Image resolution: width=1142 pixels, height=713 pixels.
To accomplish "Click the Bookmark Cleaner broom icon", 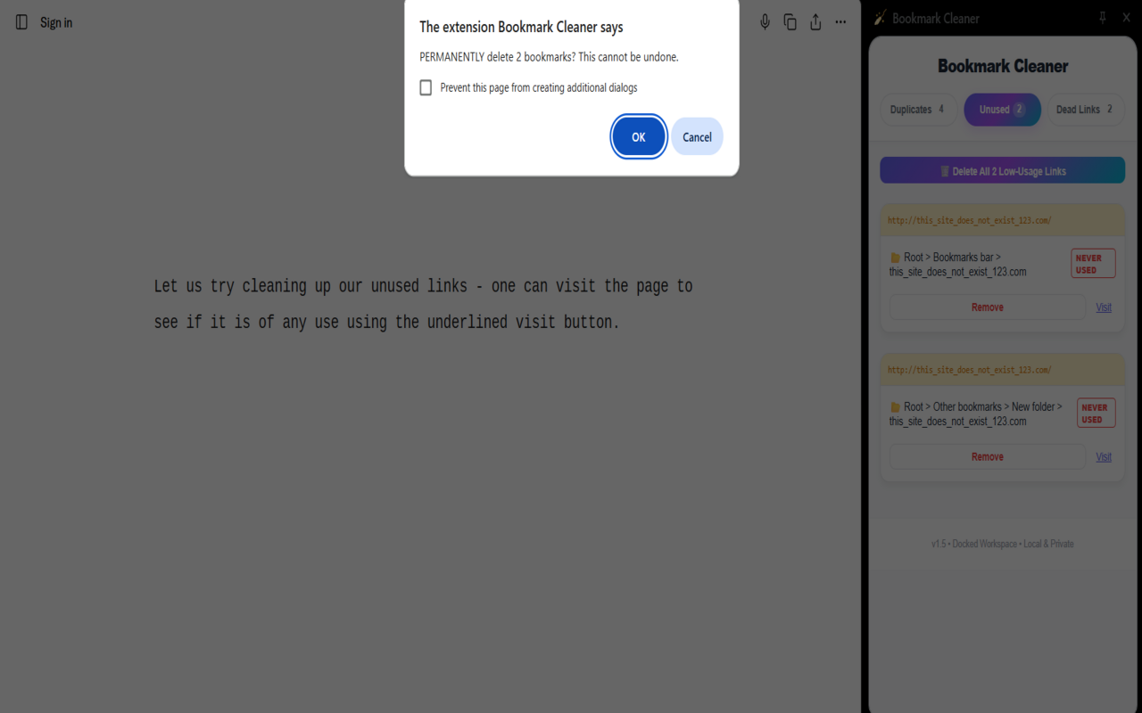I will pos(880,18).
